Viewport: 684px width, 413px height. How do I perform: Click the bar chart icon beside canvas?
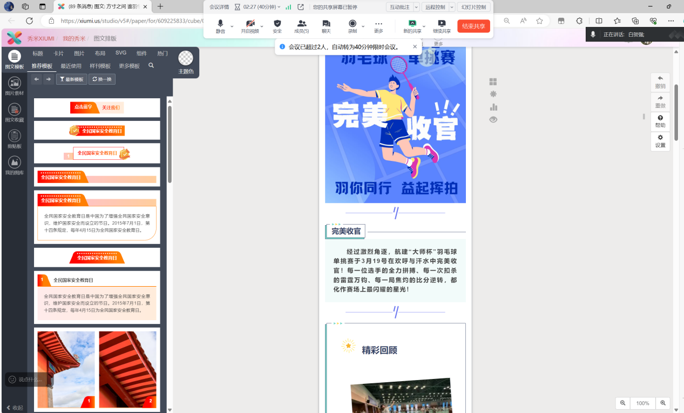coord(493,107)
